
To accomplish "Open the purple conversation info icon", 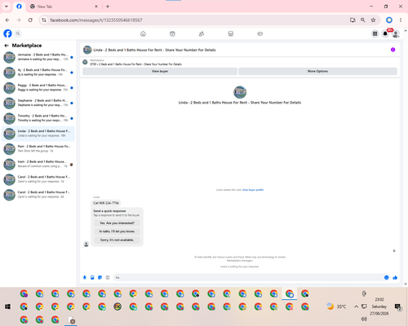I will (x=392, y=50).
